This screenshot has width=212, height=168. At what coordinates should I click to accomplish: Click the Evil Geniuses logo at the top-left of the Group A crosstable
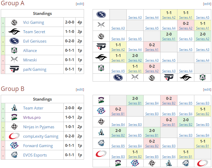click(101, 14)
